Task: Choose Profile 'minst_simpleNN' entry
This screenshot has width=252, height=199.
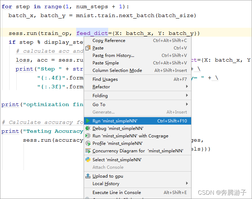Action: pos(138,143)
